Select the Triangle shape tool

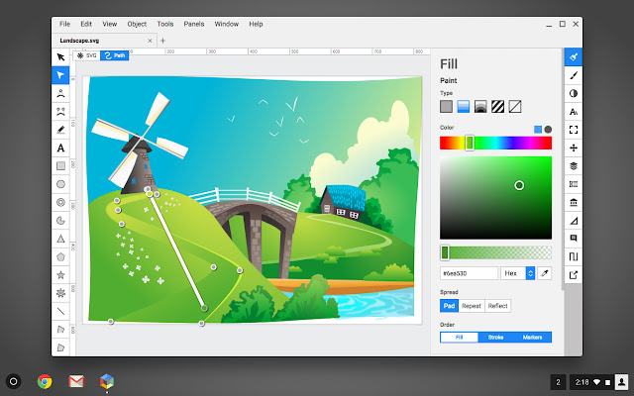60,239
